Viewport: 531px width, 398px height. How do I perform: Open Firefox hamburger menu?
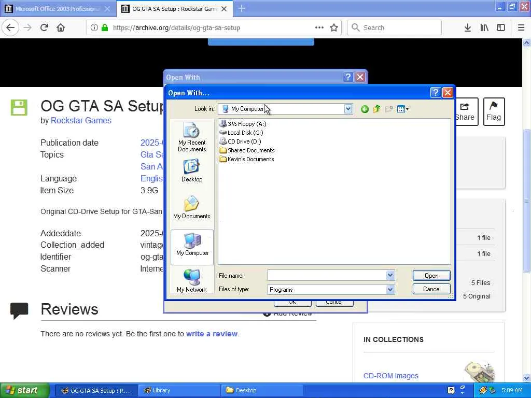pos(521,28)
